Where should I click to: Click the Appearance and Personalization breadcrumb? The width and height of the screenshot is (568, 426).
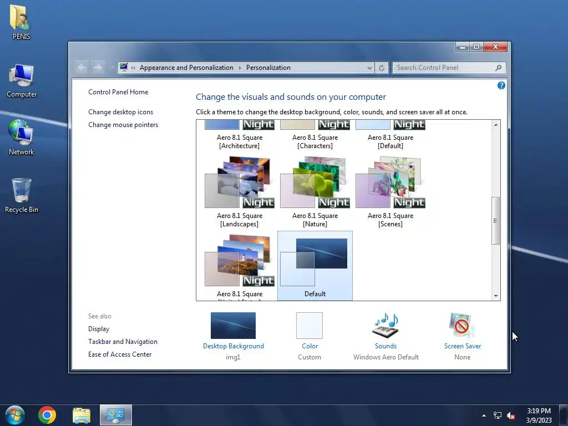[x=186, y=68]
